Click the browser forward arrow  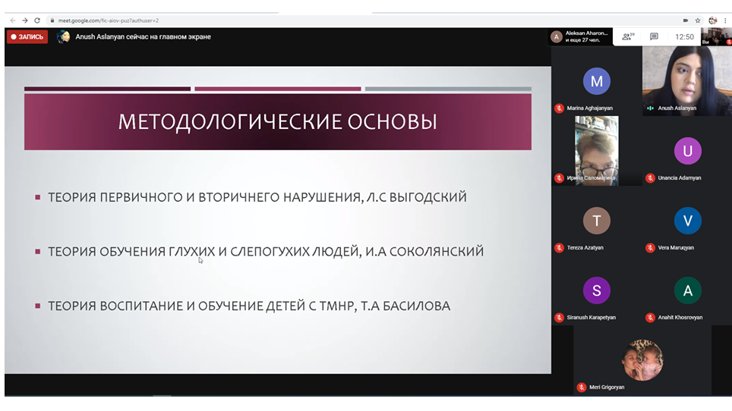pos(24,20)
